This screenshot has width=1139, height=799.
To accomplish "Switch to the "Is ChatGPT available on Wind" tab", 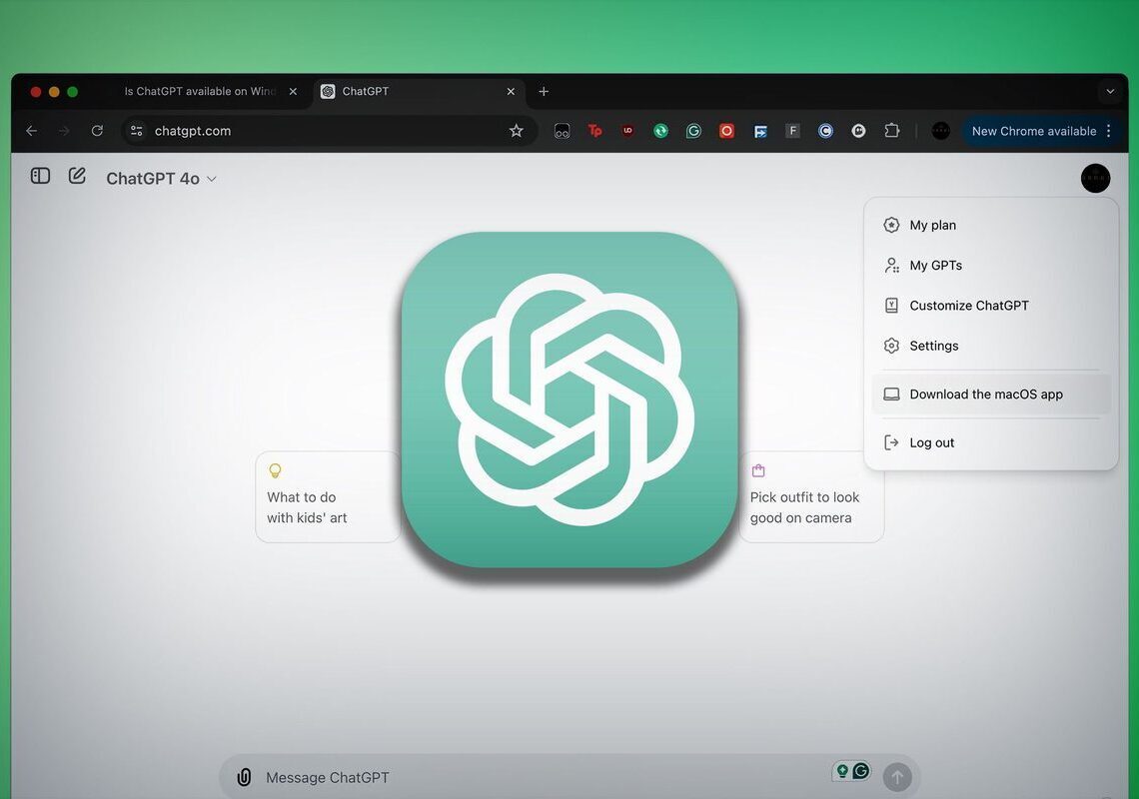I will pyautogui.click(x=200, y=92).
